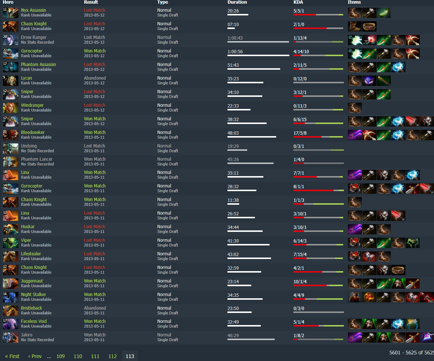Click the Night Stalker hero portrait
The height and width of the screenshot is (361, 434).
coord(11,297)
